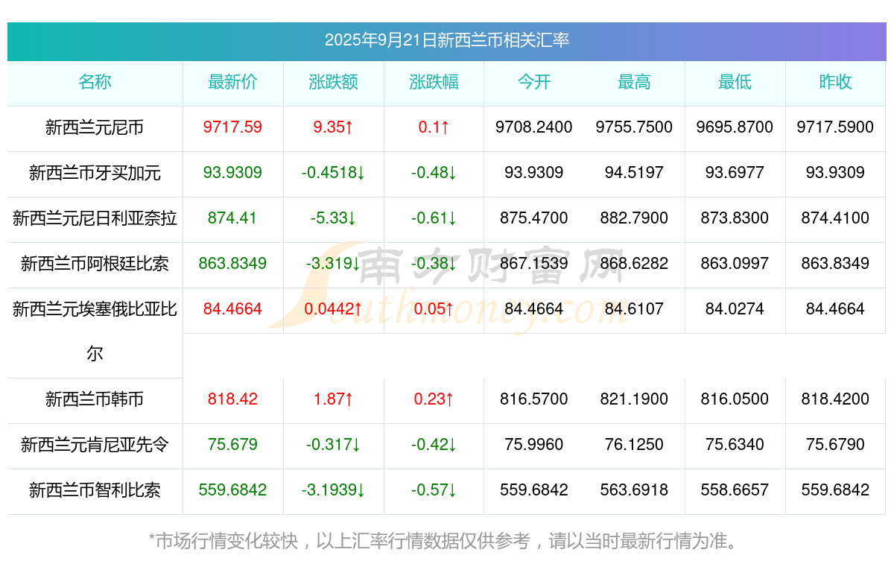Click highest value 882.7900
The width and height of the screenshot is (894, 564).
(634, 218)
